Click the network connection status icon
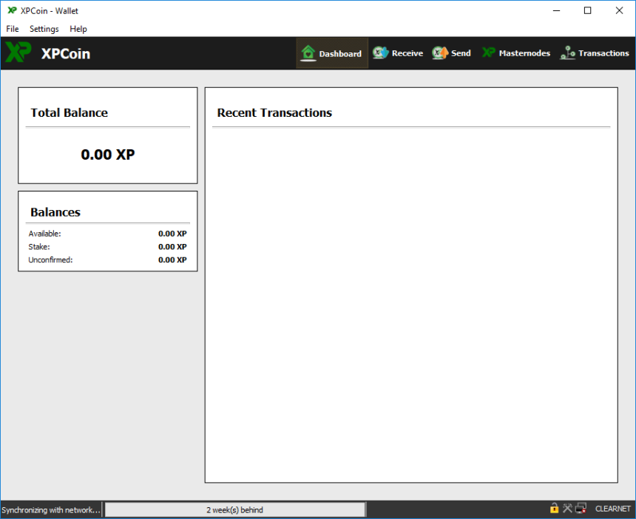636x519 pixels. click(x=581, y=508)
